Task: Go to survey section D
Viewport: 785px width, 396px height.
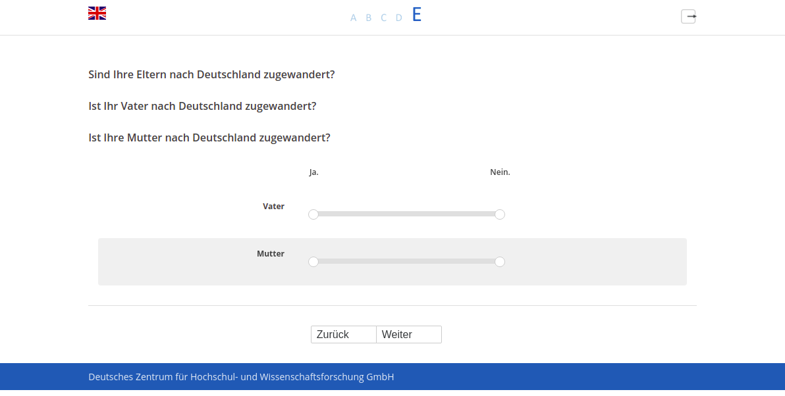Action: 399,18
